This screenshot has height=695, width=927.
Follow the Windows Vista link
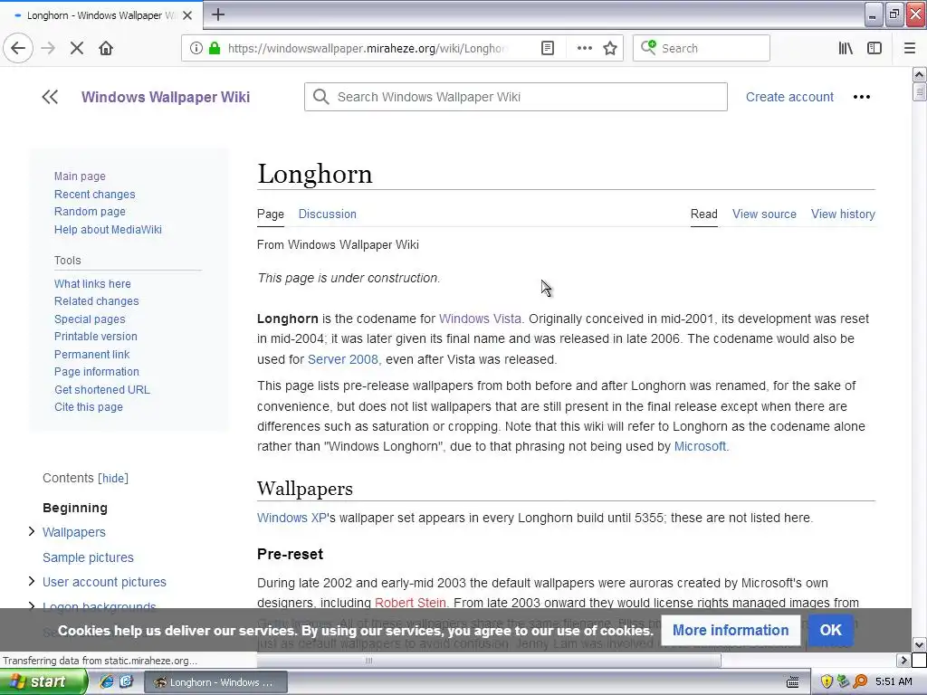tap(480, 319)
